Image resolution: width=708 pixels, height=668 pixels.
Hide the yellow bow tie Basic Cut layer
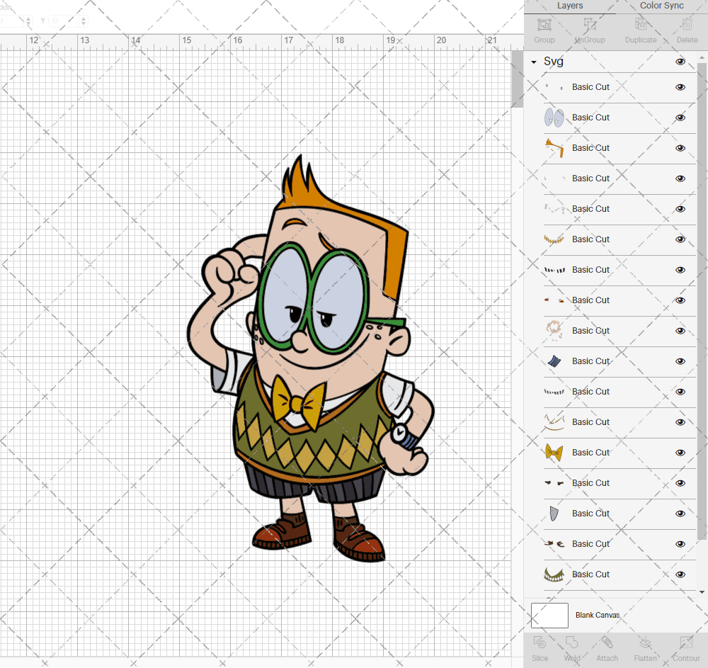680,453
